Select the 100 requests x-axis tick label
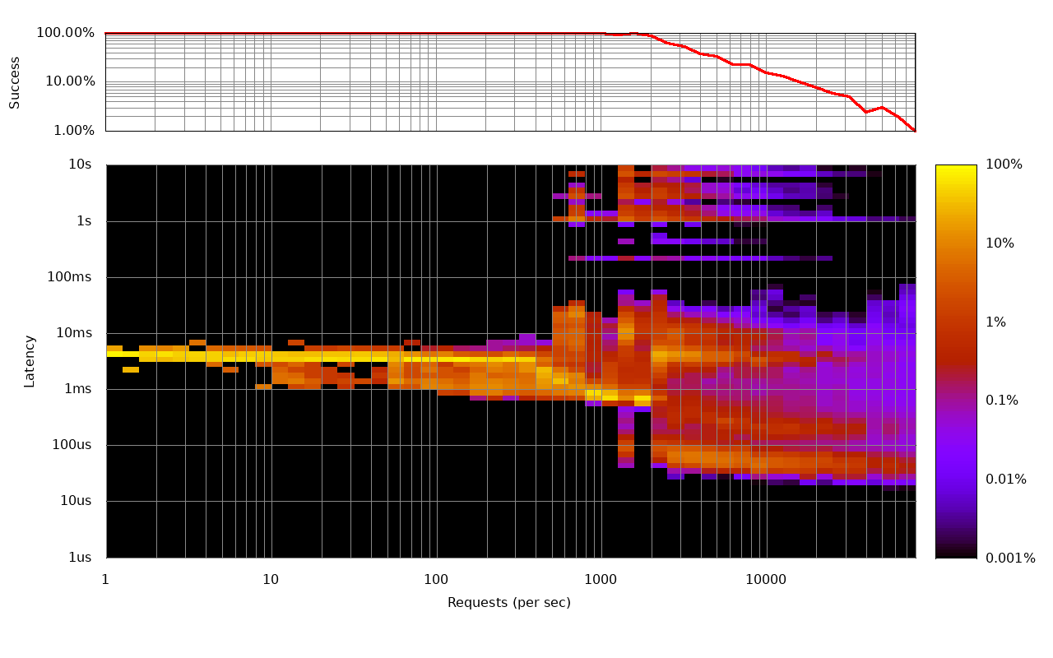The image size is (1053, 658). pos(435,580)
